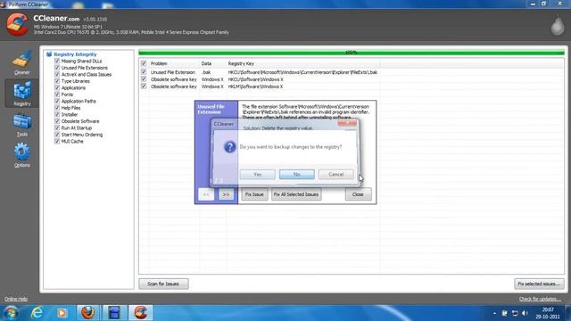Click Fix Issue button
The height and width of the screenshot is (321, 571).
[254, 194]
